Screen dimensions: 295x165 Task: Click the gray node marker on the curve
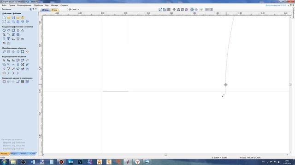pyautogui.click(x=225, y=85)
